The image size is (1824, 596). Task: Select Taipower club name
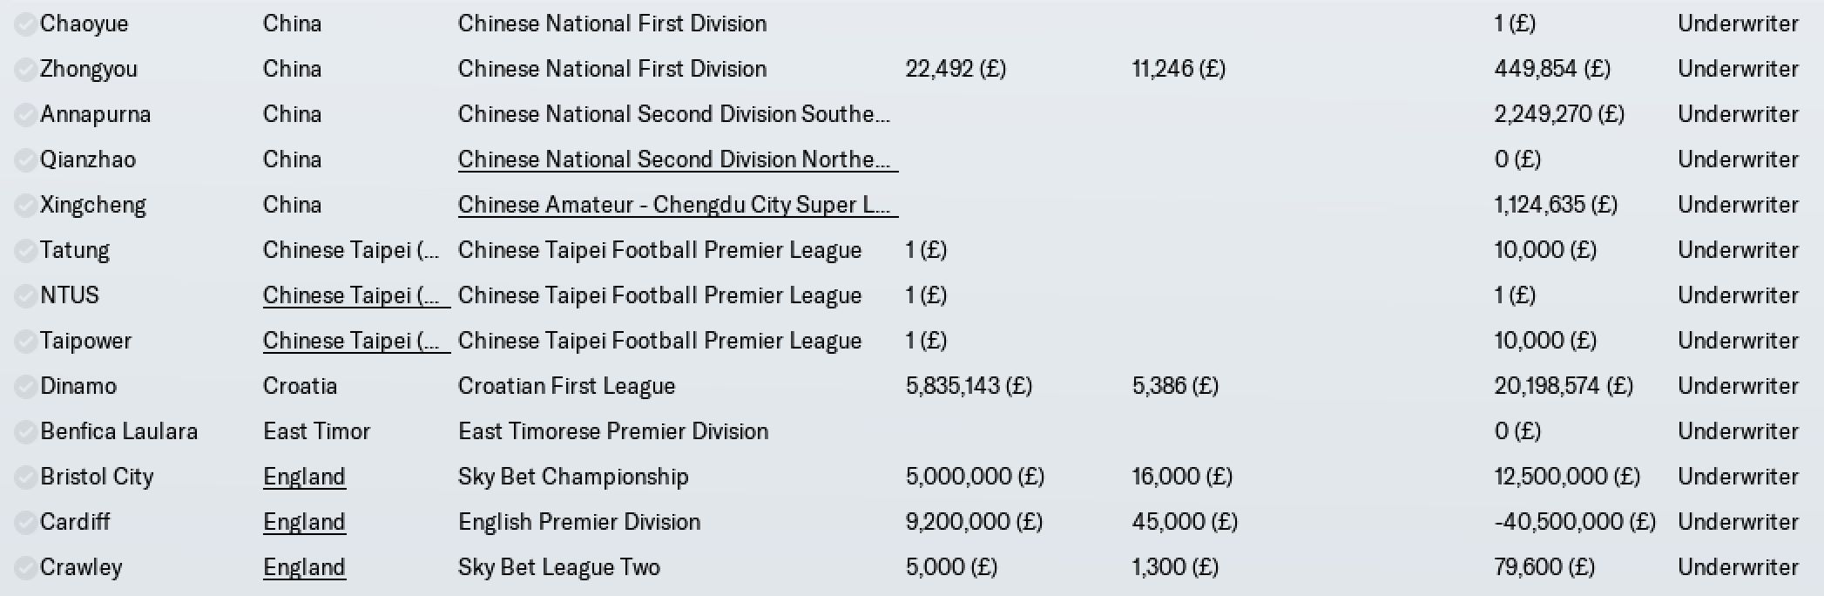[85, 341]
